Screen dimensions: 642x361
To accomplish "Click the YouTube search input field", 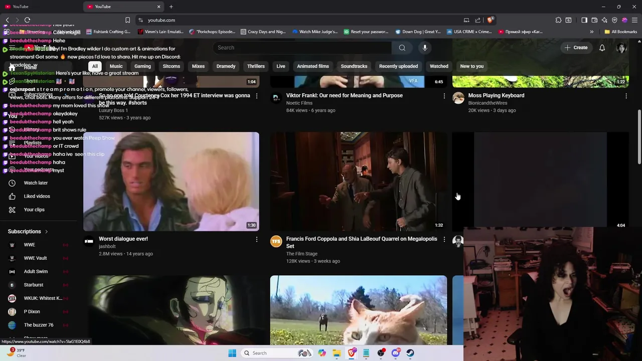I will (302, 48).
